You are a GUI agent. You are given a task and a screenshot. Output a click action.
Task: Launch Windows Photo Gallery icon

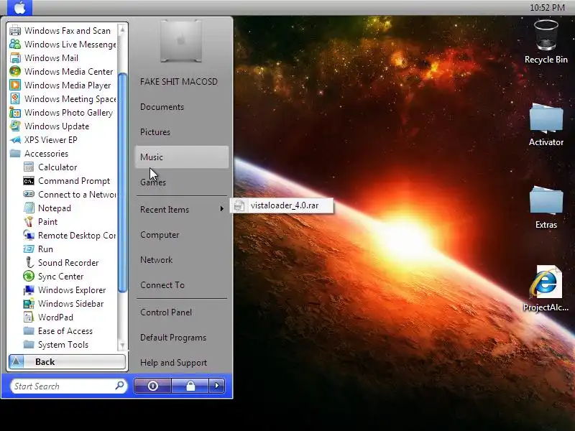coord(15,113)
